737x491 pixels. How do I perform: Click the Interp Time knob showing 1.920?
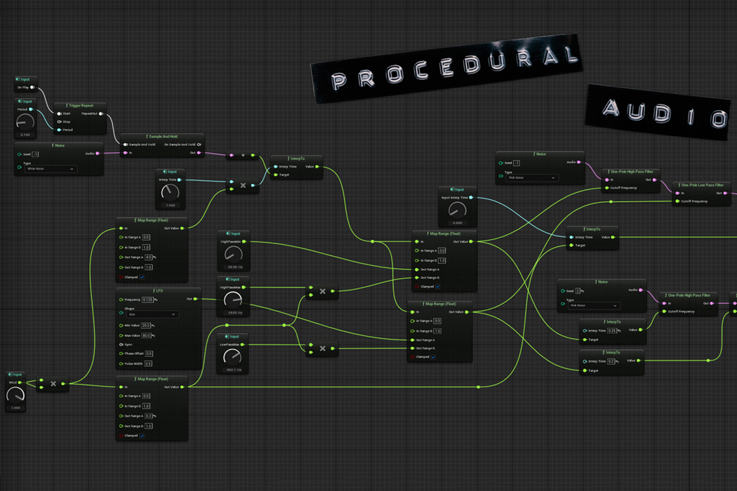coord(170,192)
